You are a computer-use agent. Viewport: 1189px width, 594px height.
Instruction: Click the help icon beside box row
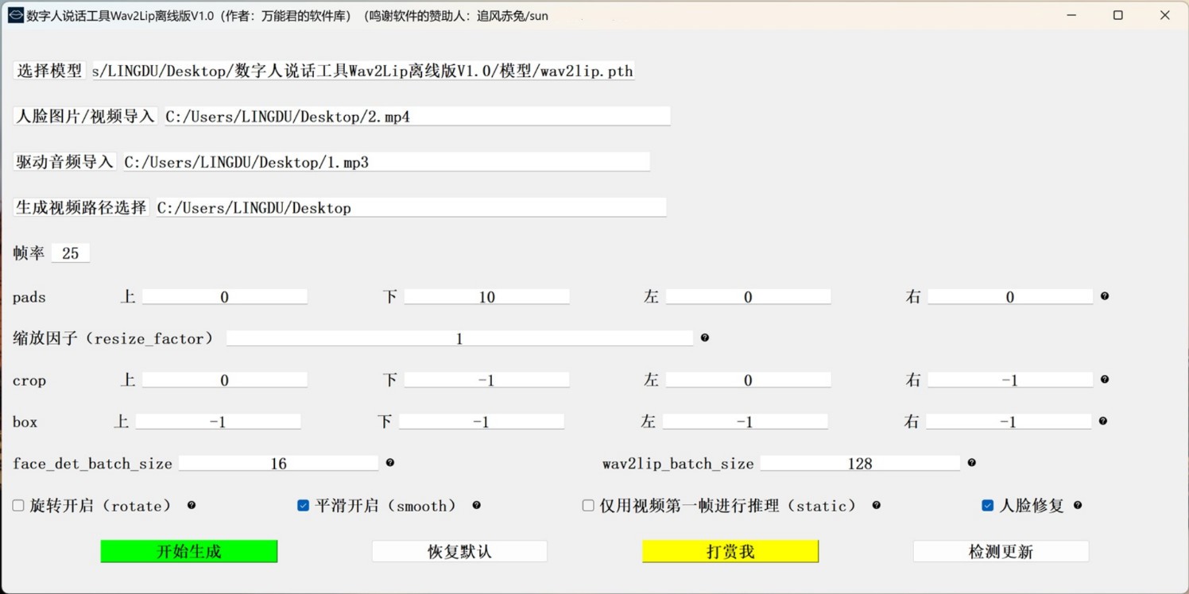click(1103, 421)
